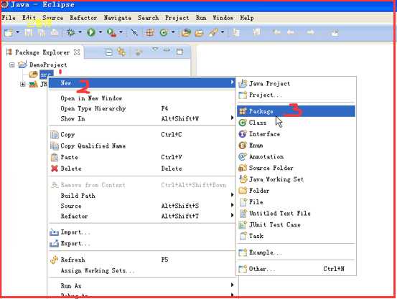The image size is (397, 299).
Task: Choose Copy Qualified Name
Action: (x=142, y=146)
